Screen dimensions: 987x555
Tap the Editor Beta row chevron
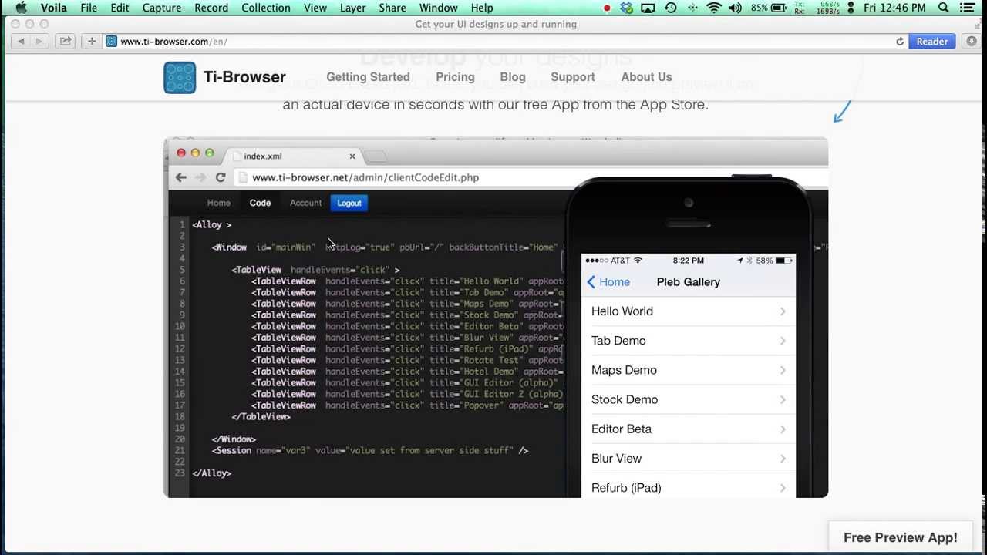pos(783,429)
